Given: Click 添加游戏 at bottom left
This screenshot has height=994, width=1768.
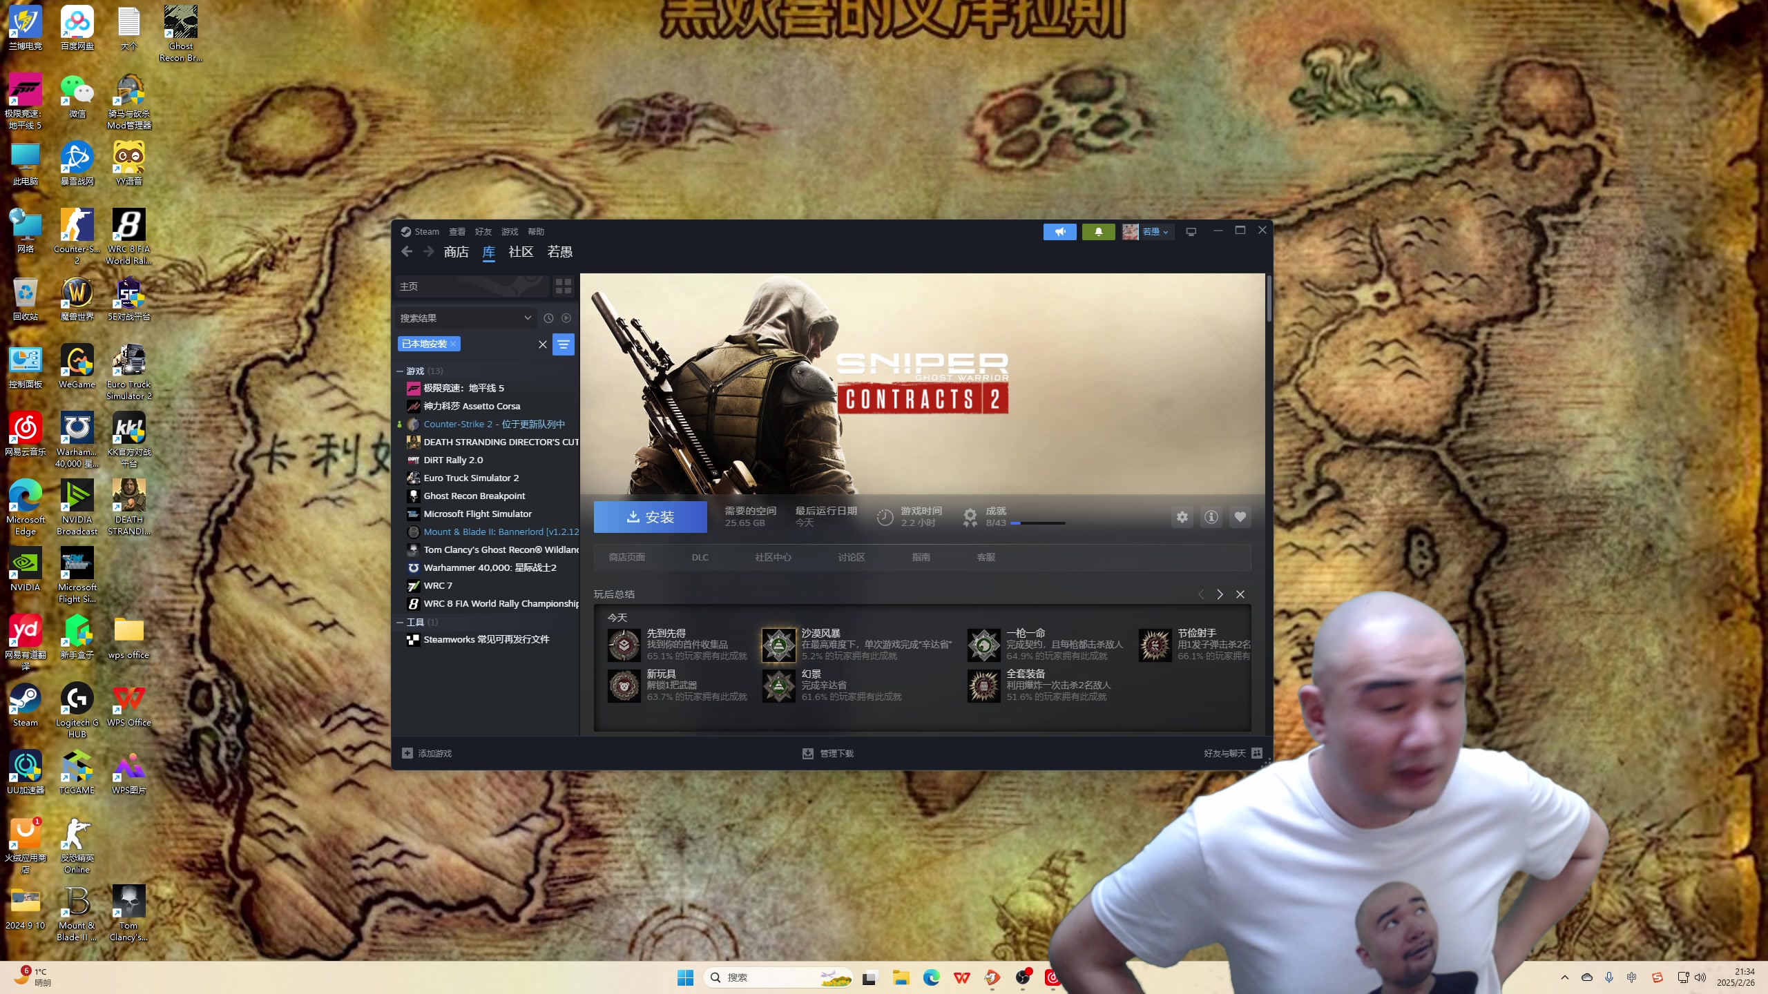Looking at the screenshot, I should [x=427, y=754].
